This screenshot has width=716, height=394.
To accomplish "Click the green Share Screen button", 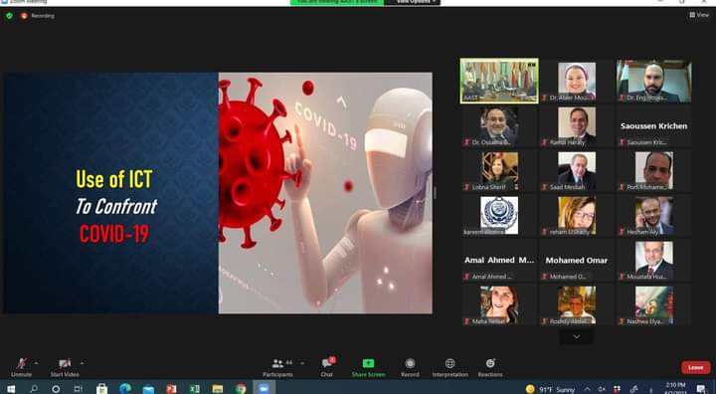I will (369, 367).
